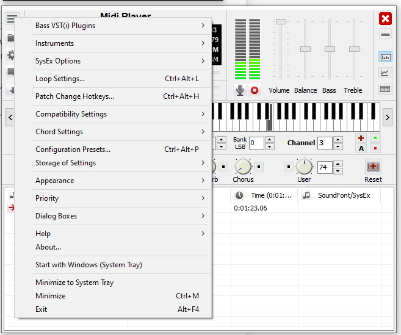Decrease User value 74 with down arrow
The width and height of the screenshot is (401, 335).
coord(338,171)
